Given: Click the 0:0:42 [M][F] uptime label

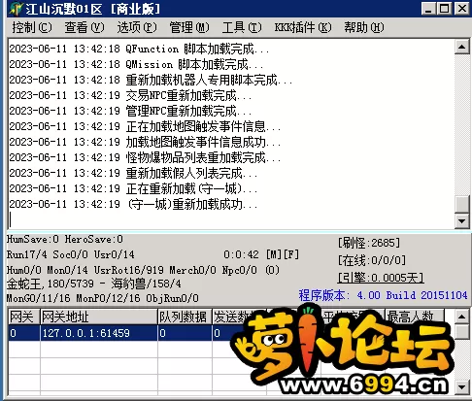Looking at the screenshot, I should click(x=261, y=254).
